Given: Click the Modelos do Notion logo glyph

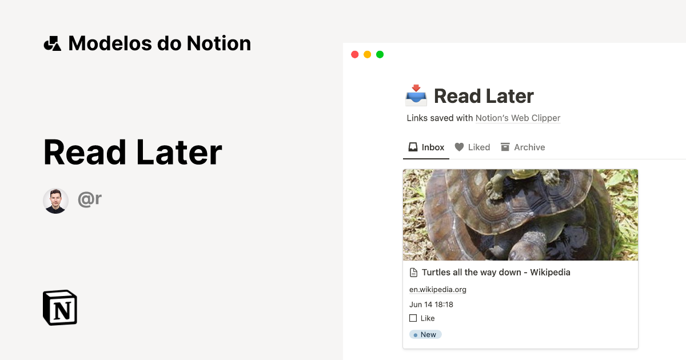Looking at the screenshot, I should pyautogui.click(x=53, y=42).
